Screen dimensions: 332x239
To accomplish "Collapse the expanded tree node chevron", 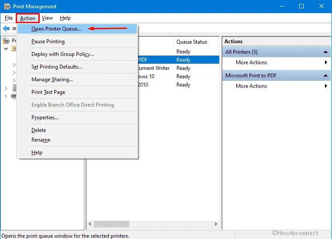I will tap(6, 48).
